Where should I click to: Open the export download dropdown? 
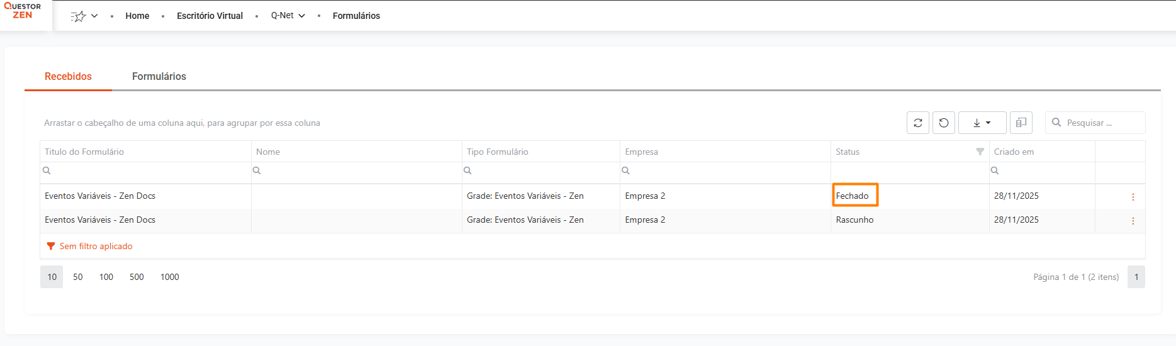point(982,123)
